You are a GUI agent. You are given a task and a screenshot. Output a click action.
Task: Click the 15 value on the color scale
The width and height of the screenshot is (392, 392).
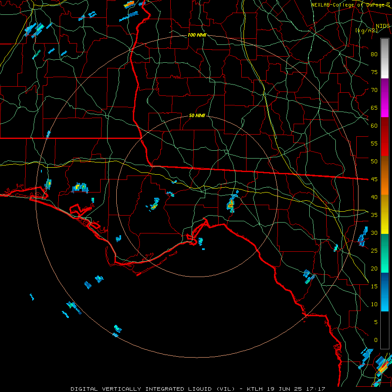click(374, 286)
